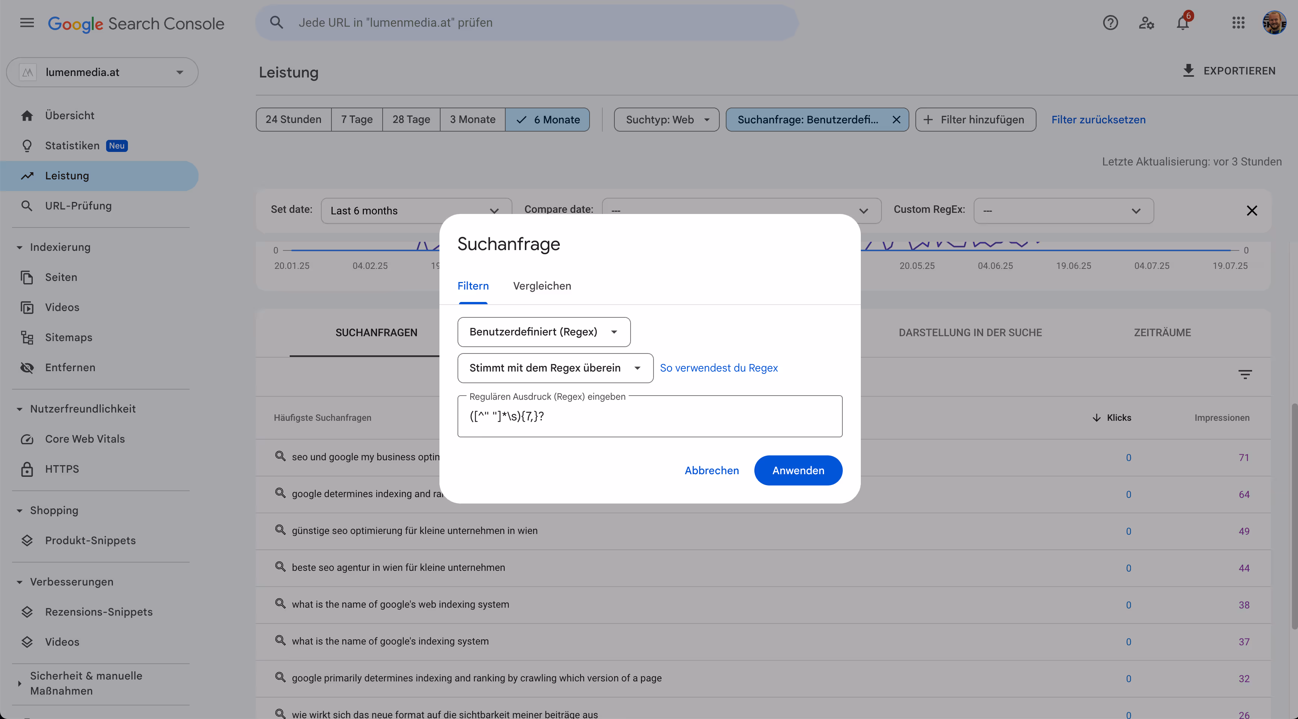1298x719 pixels.
Task: Click the URL-Prüfung magnifier icon
Action: click(27, 206)
